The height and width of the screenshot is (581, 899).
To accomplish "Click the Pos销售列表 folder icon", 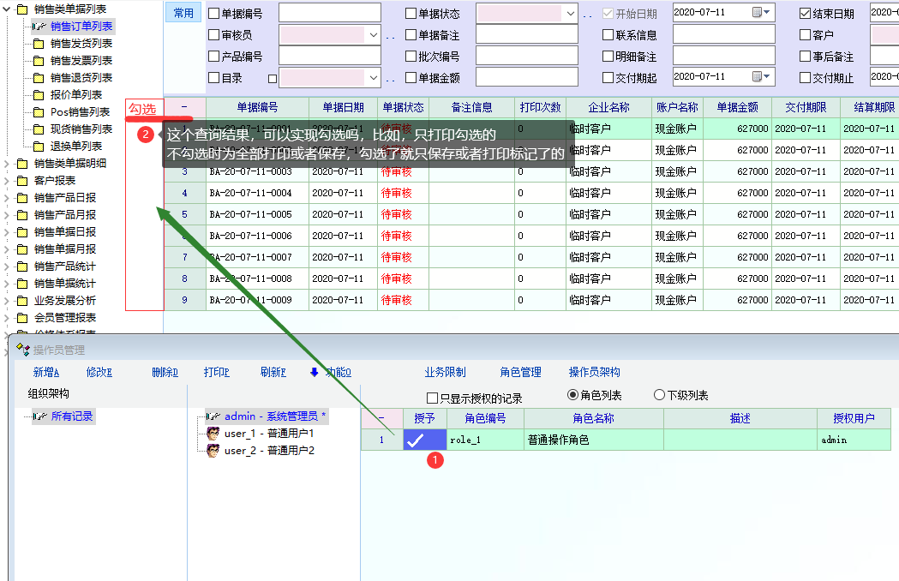I will point(39,112).
